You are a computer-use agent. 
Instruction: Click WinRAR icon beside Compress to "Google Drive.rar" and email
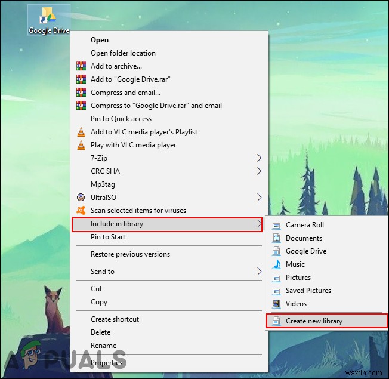81,106
